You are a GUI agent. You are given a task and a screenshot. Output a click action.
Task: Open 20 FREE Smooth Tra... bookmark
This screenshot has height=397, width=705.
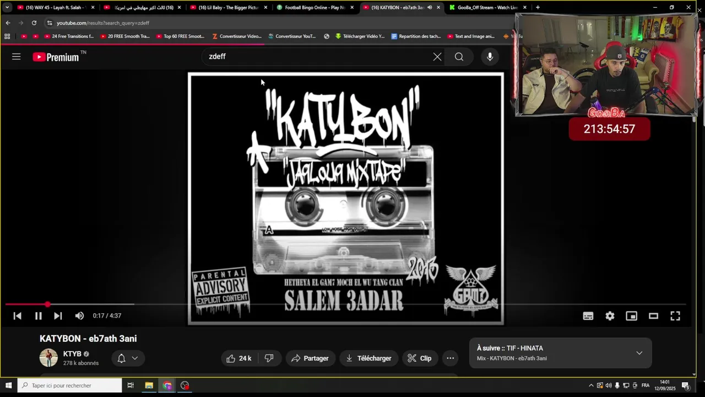tap(125, 36)
